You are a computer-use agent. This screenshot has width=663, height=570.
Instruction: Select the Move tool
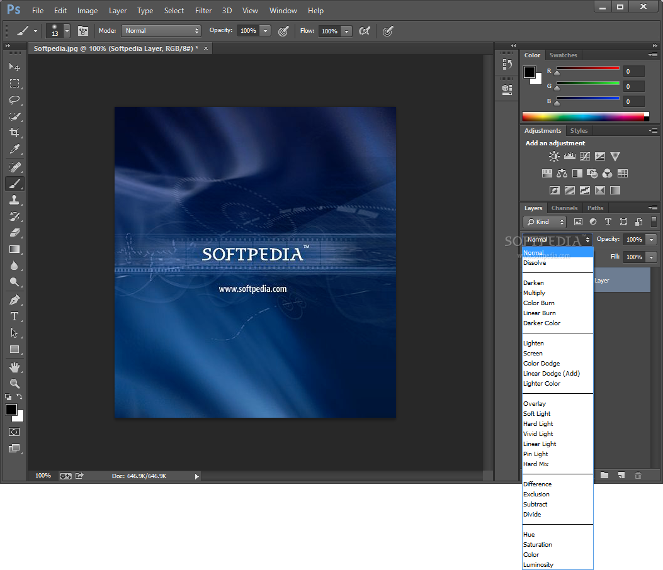tap(14, 67)
